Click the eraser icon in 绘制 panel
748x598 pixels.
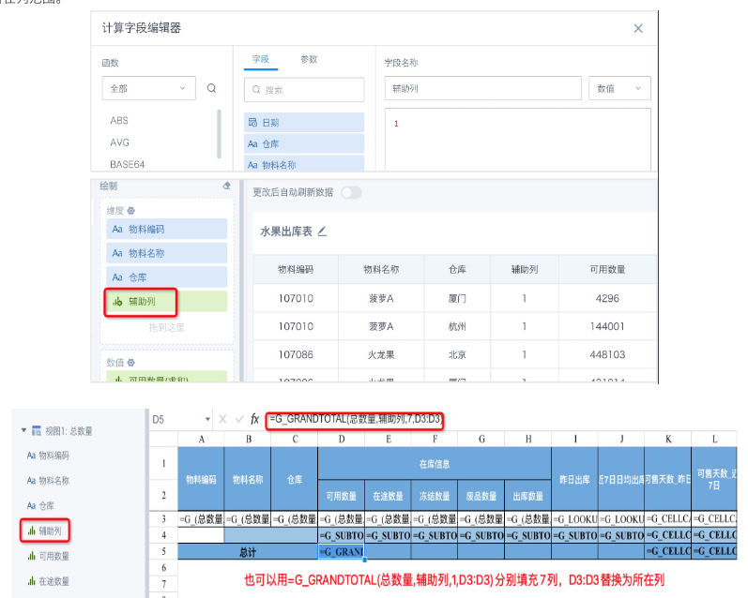(226, 186)
